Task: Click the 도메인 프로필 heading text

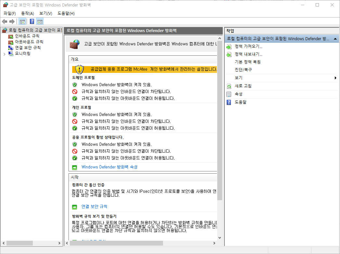Action: coord(83,77)
